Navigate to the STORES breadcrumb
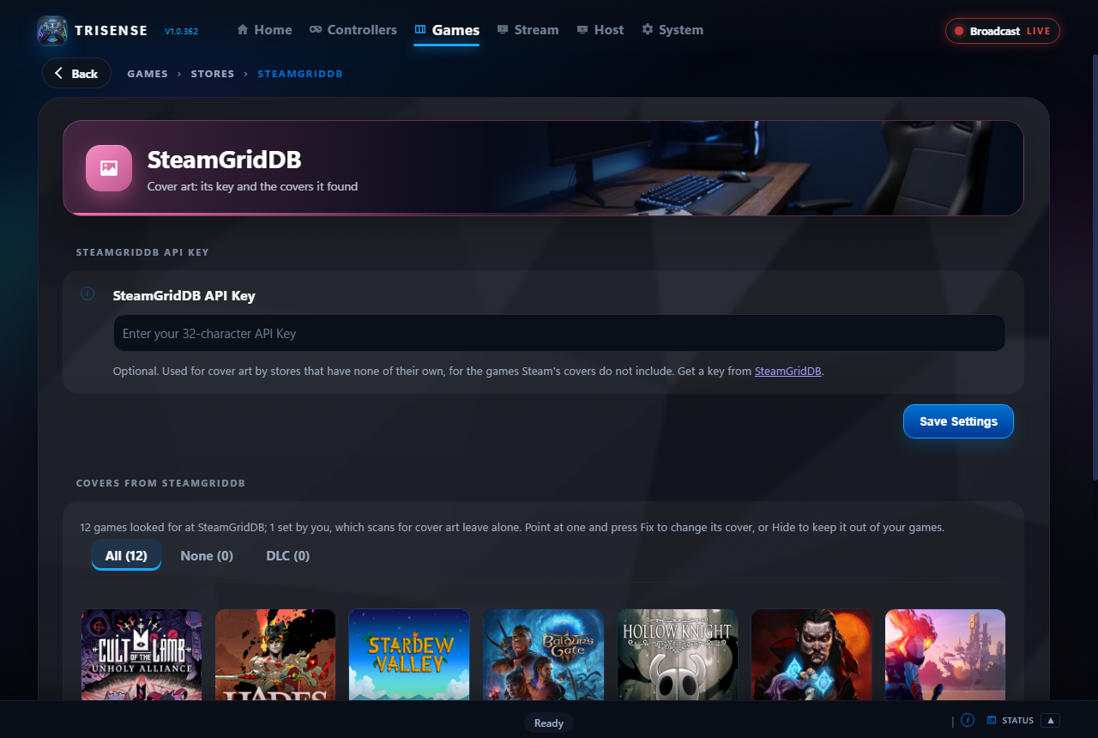Image resolution: width=1098 pixels, height=738 pixels. pyautogui.click(x=213, y=74)
